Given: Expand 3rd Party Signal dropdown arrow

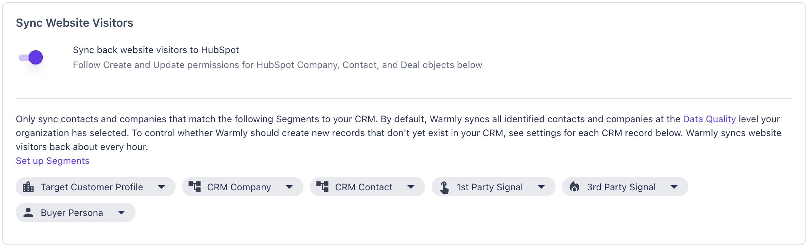Looking at the screenshot, I should click(x=674, y=187).
